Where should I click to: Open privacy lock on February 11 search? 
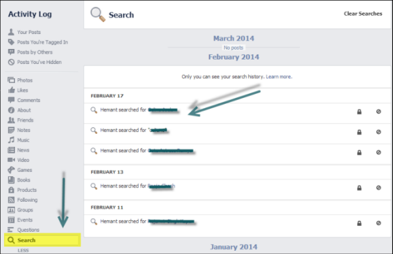[x=359, y=223]
